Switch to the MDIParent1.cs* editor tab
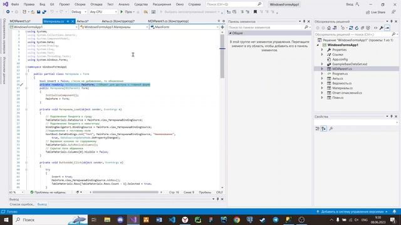This screenshot has width=401, height=225. coord(20,21)
